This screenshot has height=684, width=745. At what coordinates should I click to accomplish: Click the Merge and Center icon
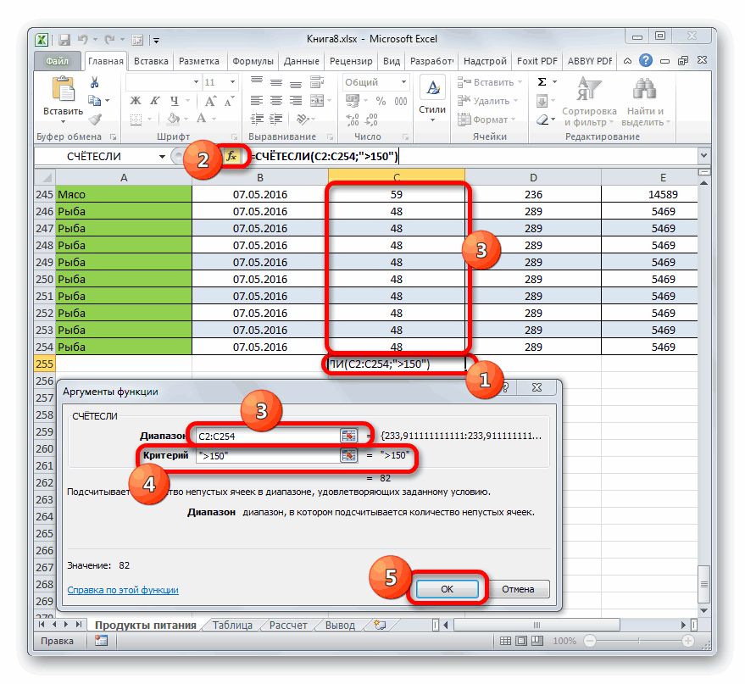coord(316,101)
